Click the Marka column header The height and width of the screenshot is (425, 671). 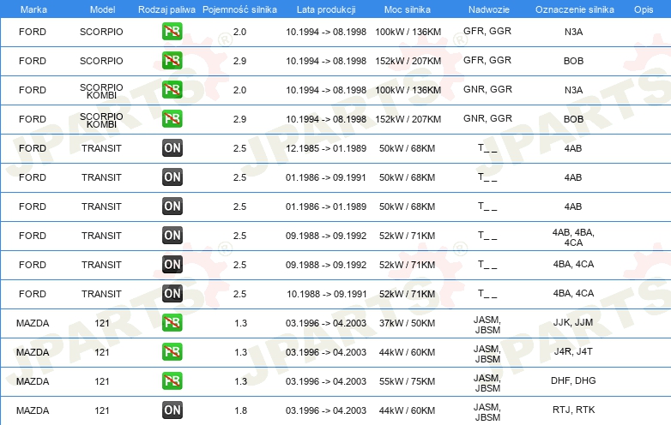33,9
